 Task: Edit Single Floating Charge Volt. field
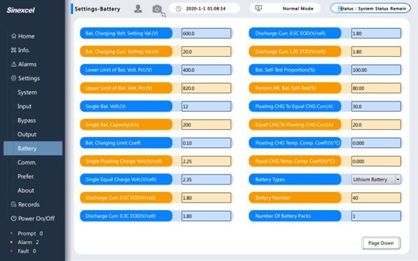coord(206,161)
